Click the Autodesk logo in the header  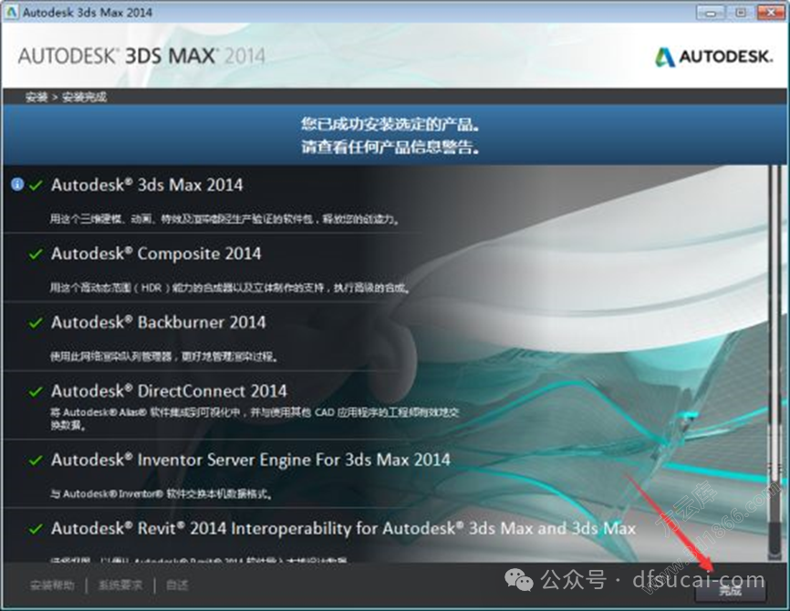pyautogui.click(x=714, y=57)
